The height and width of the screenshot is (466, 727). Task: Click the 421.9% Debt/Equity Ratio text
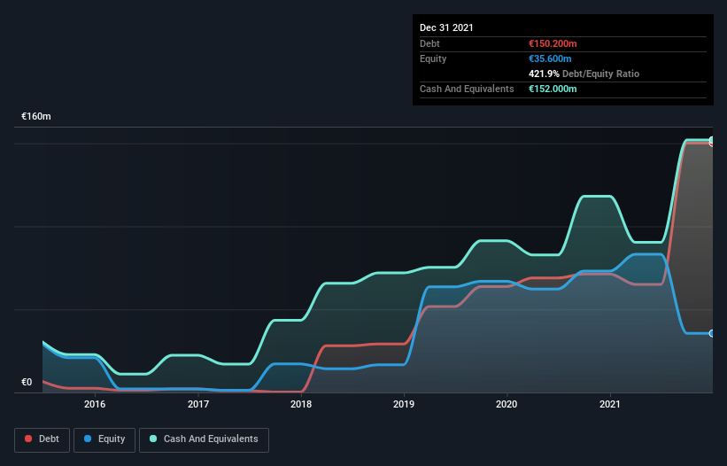tap(584, 74)
